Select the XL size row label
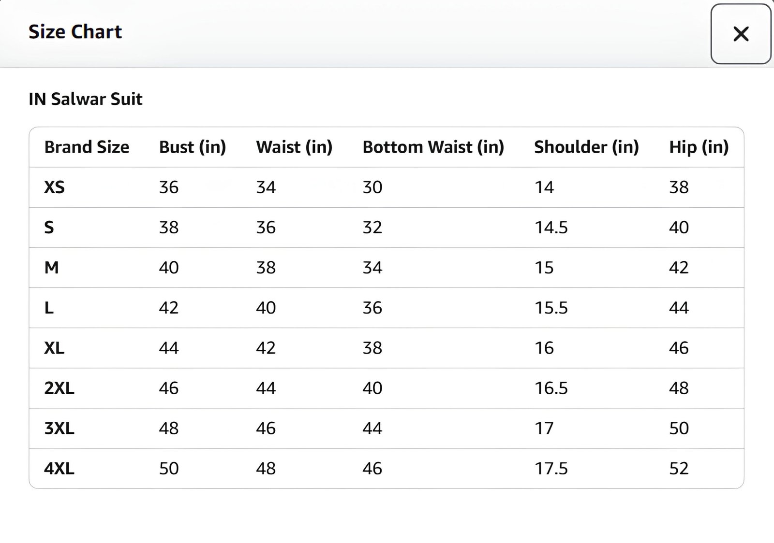 54,348
